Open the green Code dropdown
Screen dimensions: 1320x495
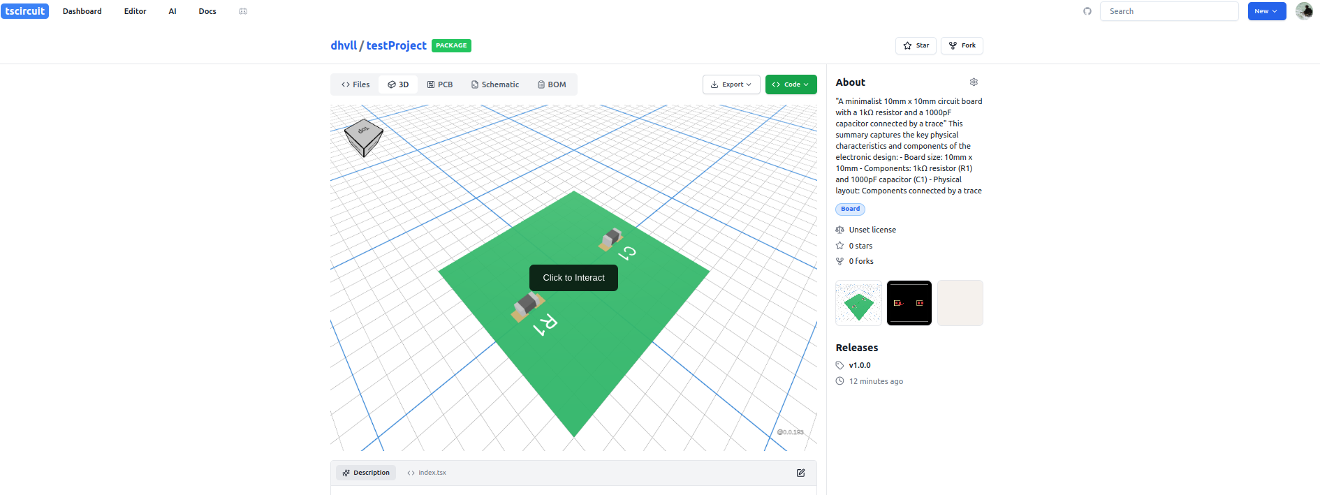point(791,84)
